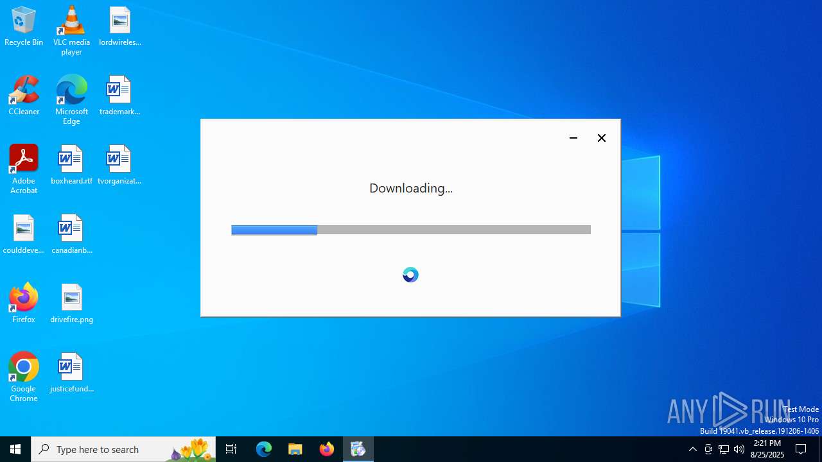Click the download progress bar
822x462 pixels.
pyautogui.click(x=411, y=230)
